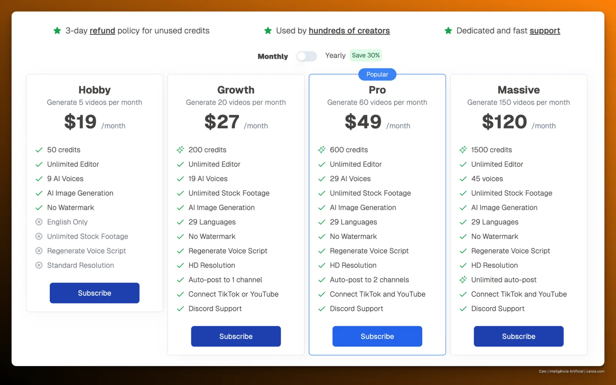Click the sparkle icon beside 600 credits
Image resolution: width=616 pixels, height=385 pixels.
tap(321, 150)
